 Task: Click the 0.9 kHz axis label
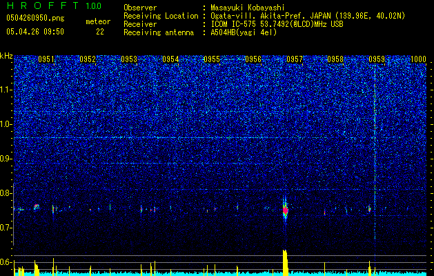coord(6,159)
